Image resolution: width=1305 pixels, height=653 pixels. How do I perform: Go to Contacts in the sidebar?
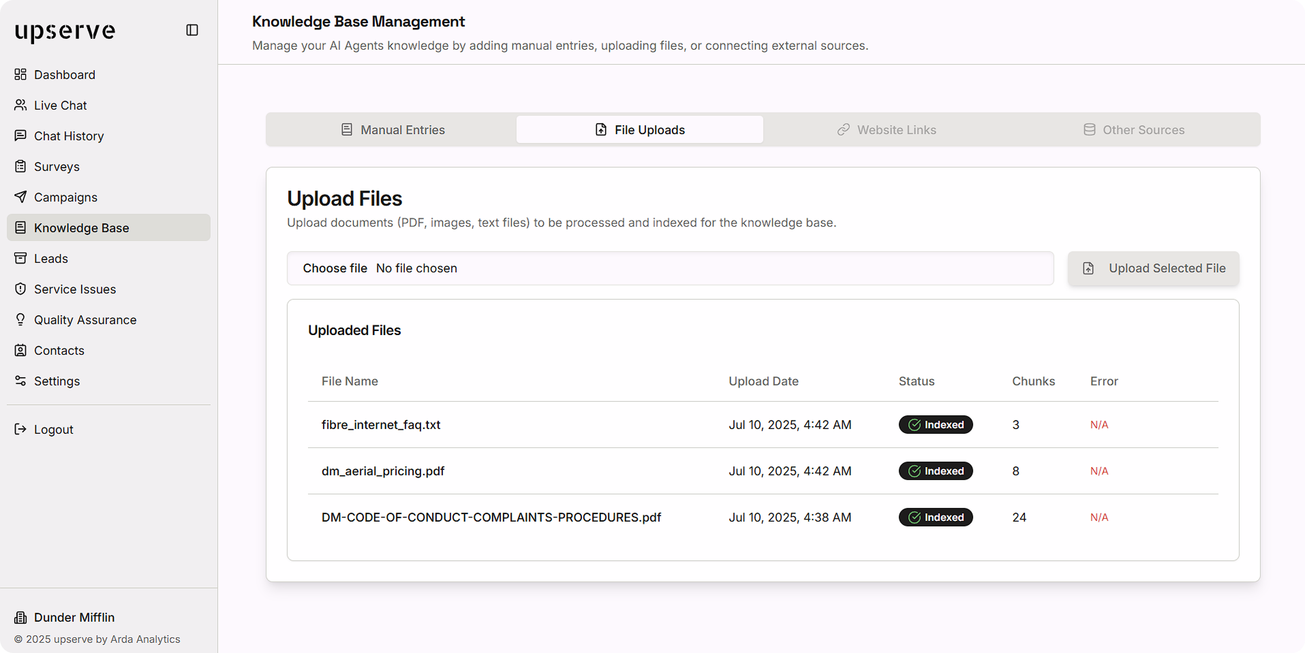pyautogui.click(x=59, y=351)
